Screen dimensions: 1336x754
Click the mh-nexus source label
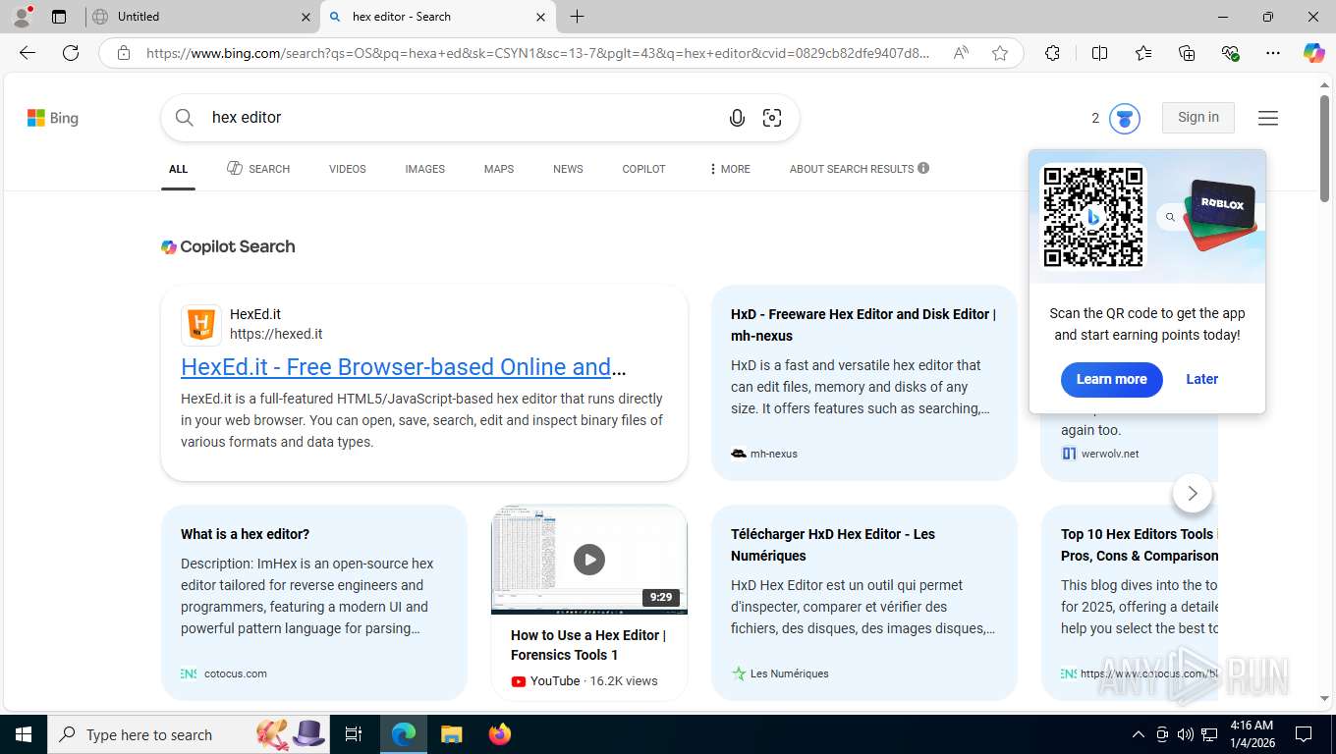click(x=774, y=454)
